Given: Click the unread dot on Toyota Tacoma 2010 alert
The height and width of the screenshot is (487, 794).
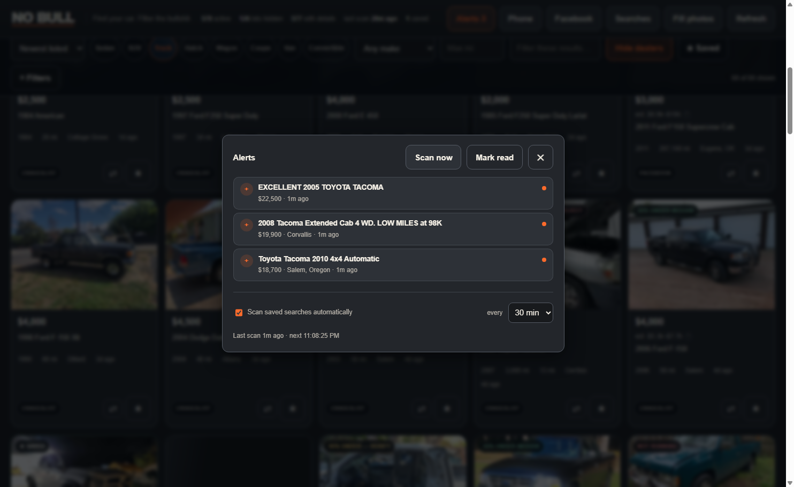Looking at the screenshot, I should [544, 260].
